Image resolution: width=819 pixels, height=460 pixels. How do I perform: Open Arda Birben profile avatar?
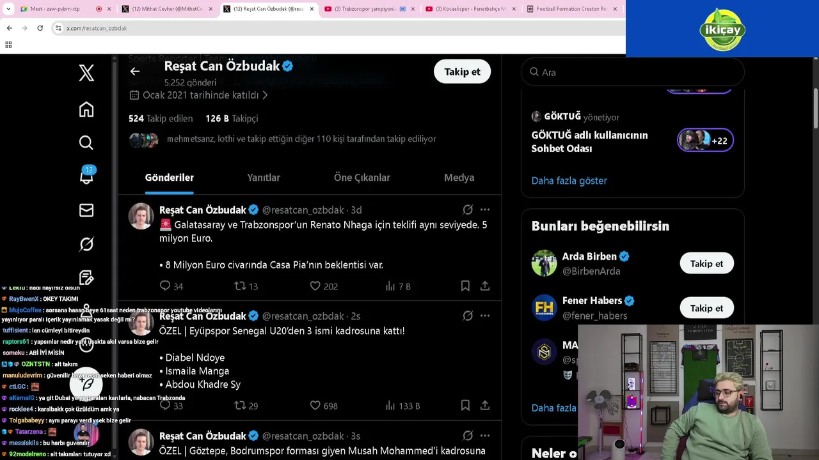point(544,263)
